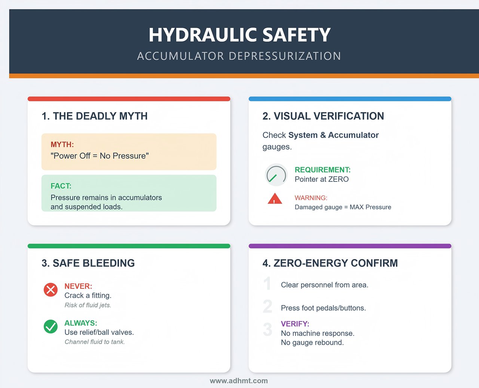Click the REQUIREMENT: Pointer at ZERO text
The image size is (479, 388).
click(x=322, y=174)
